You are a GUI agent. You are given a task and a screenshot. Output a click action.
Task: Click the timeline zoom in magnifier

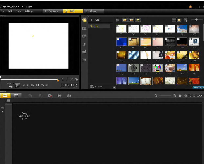[174, 96]
